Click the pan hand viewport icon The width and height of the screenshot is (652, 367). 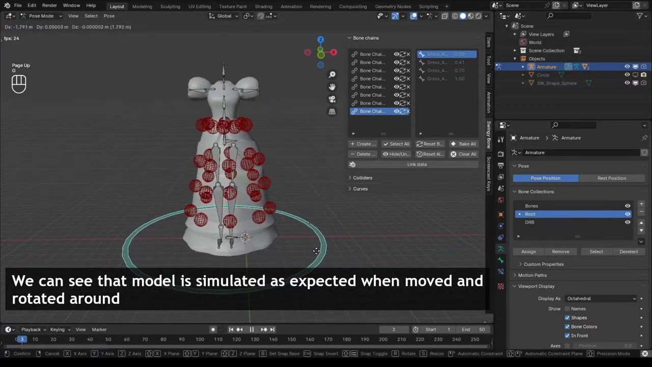click(x=332, y=87)
